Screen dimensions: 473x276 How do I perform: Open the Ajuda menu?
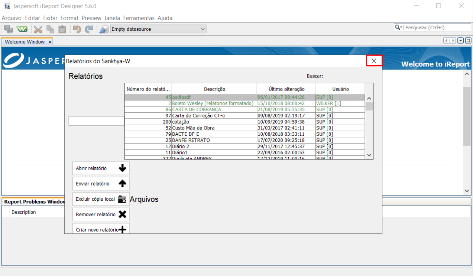tap(165, 18)
